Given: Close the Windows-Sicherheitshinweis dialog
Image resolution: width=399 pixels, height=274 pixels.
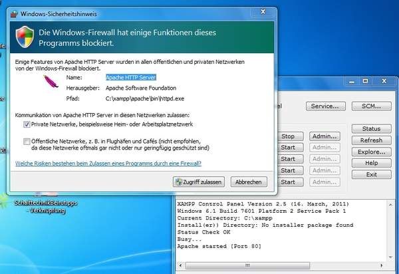Looking at the screenshot, I should (x=263, y=11).
